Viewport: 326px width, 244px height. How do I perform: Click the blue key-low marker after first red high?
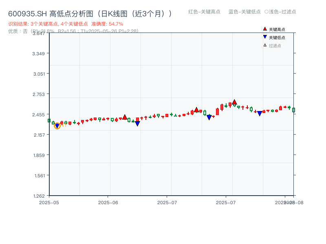[x=137, y=124]
